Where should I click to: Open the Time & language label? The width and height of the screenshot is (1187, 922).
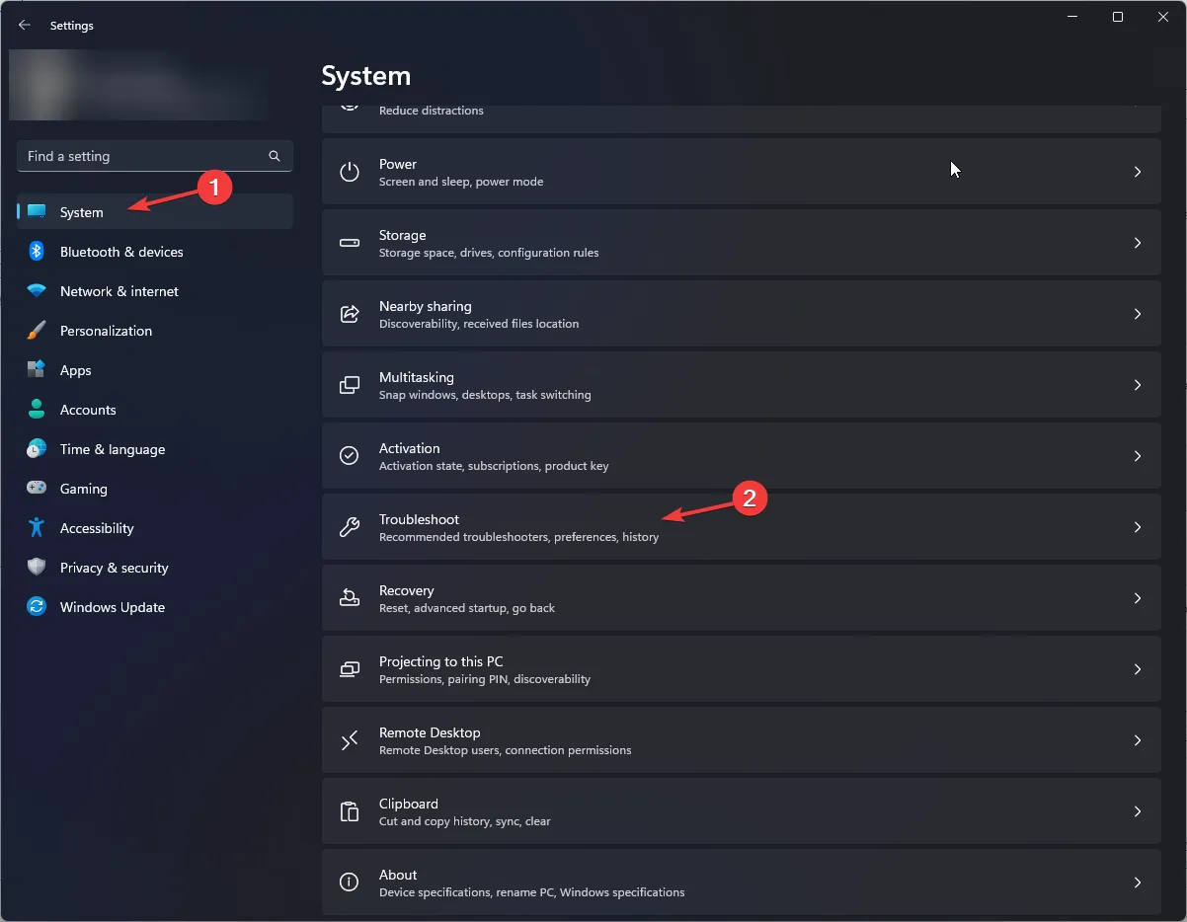(x=113, y=449)
